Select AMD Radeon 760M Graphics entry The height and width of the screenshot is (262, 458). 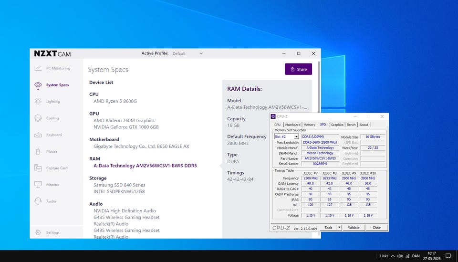coord(124,120)
